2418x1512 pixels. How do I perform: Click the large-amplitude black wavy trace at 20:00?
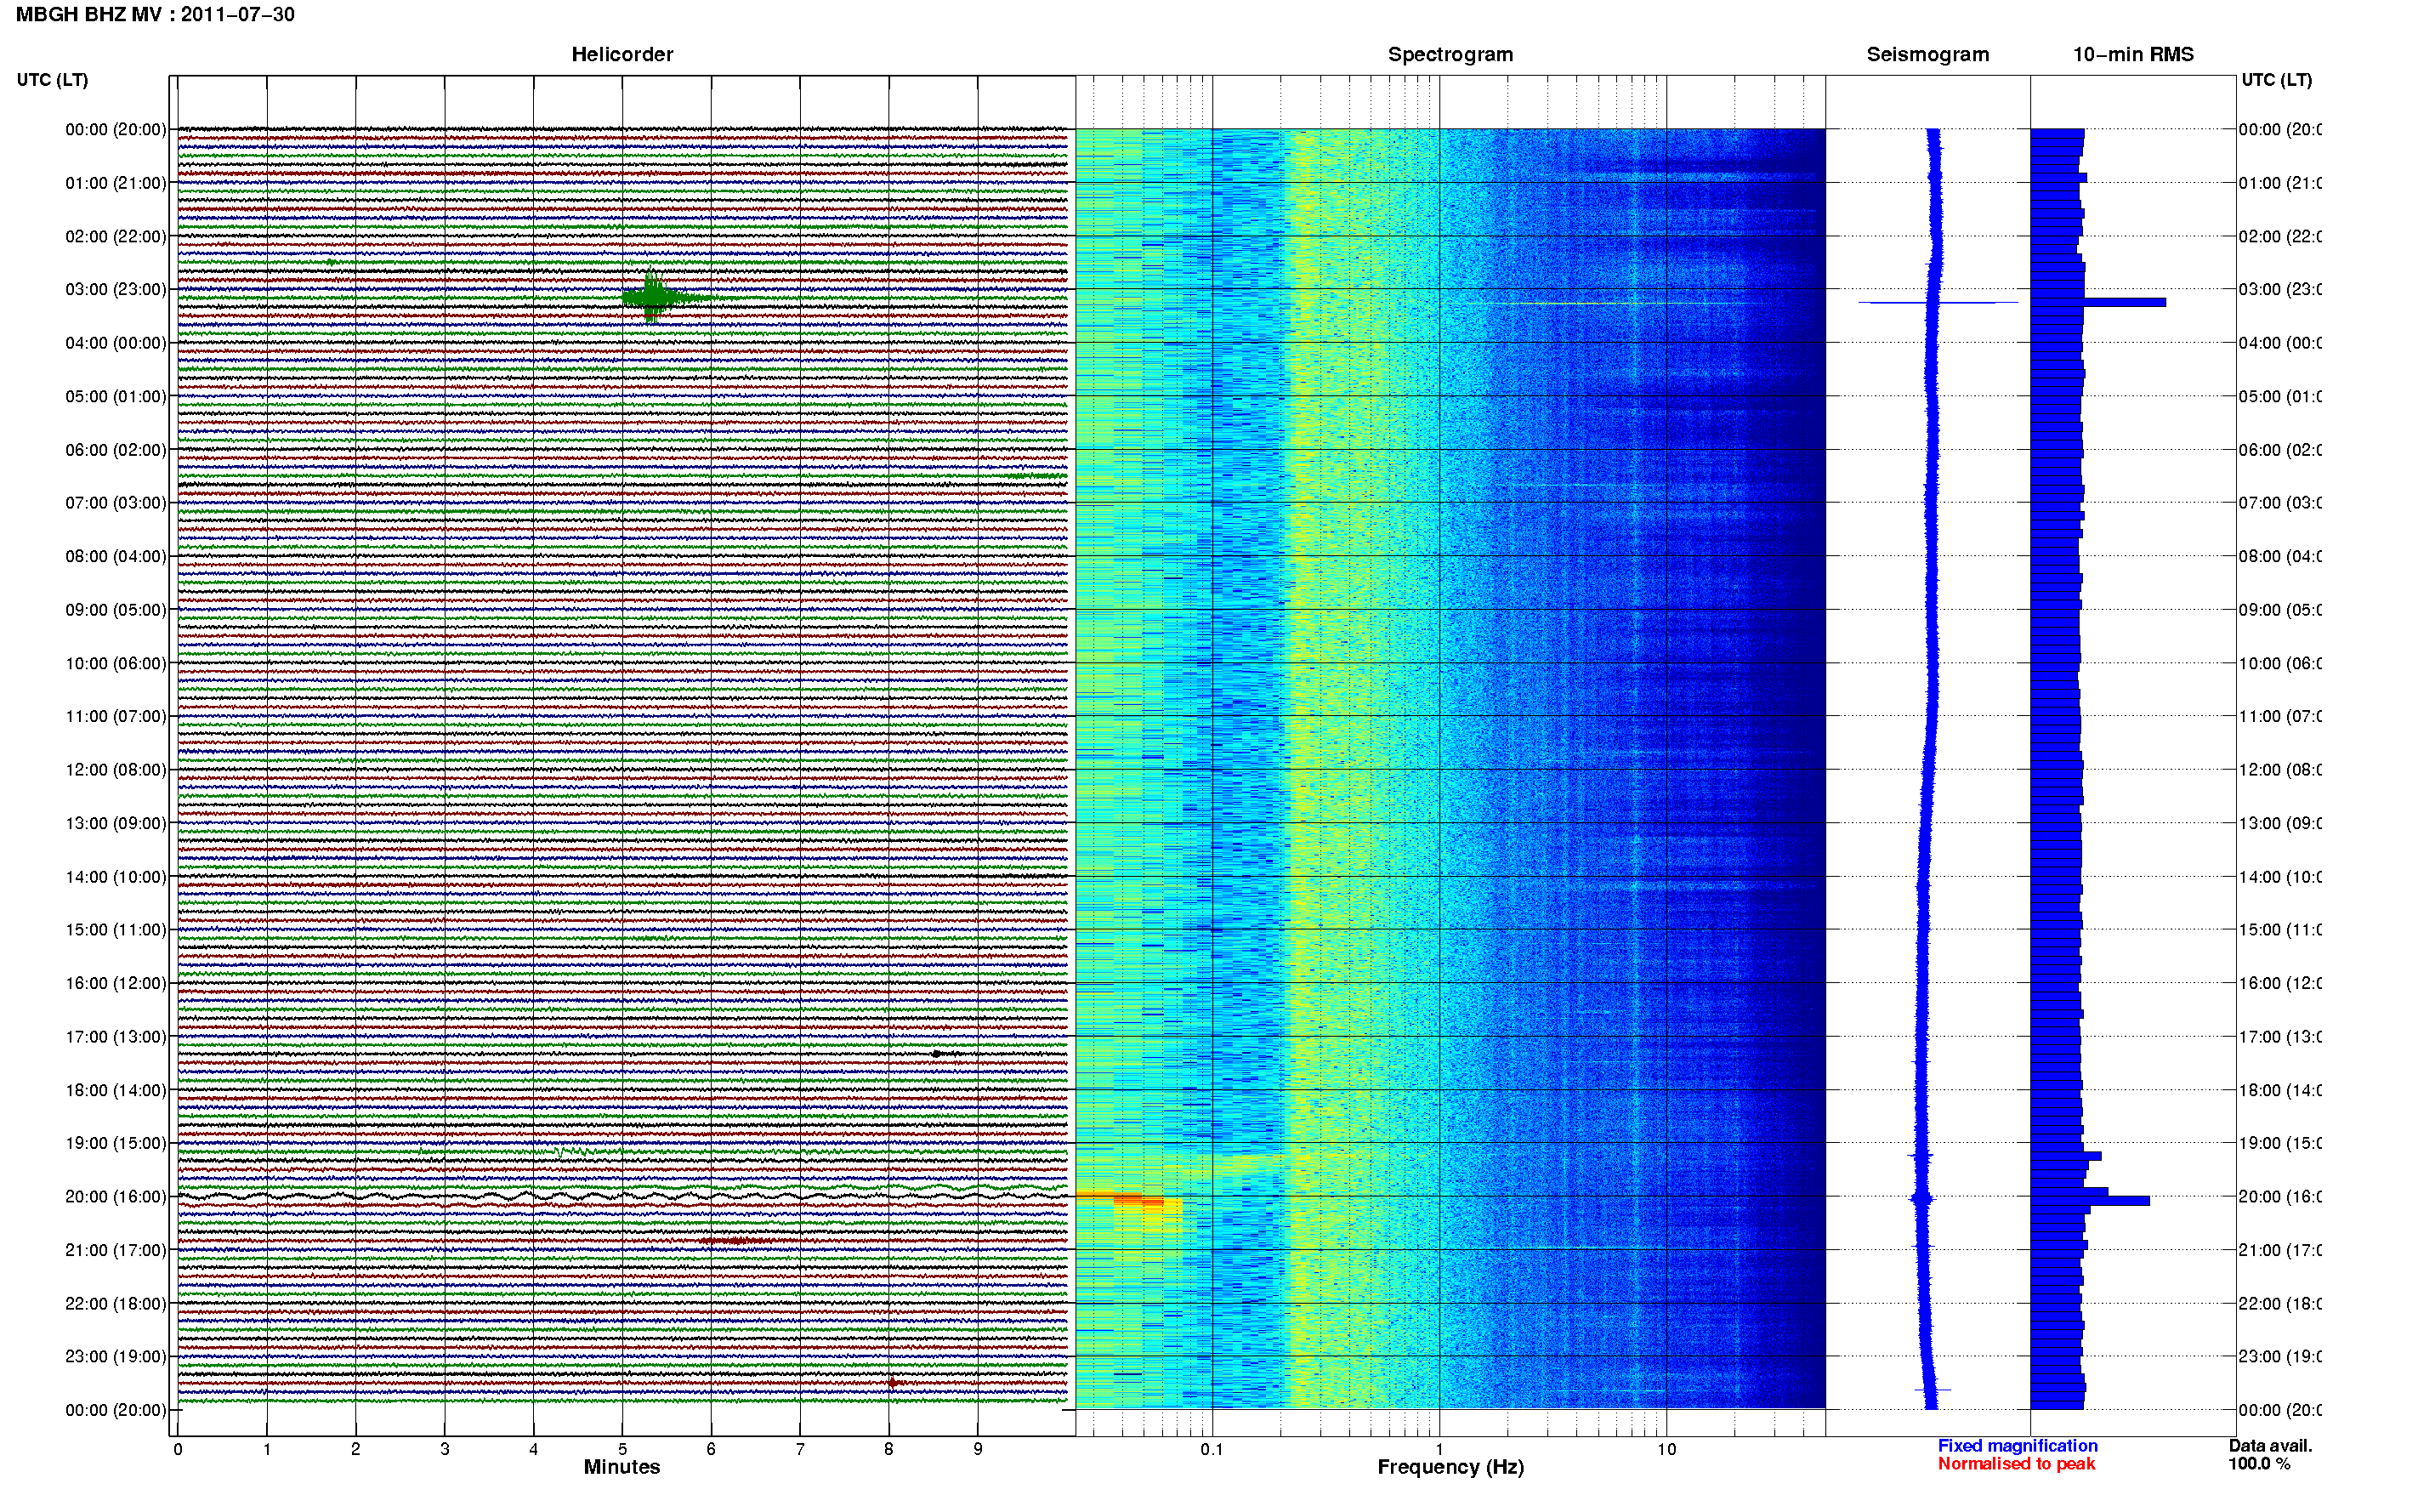point(622,1196)
